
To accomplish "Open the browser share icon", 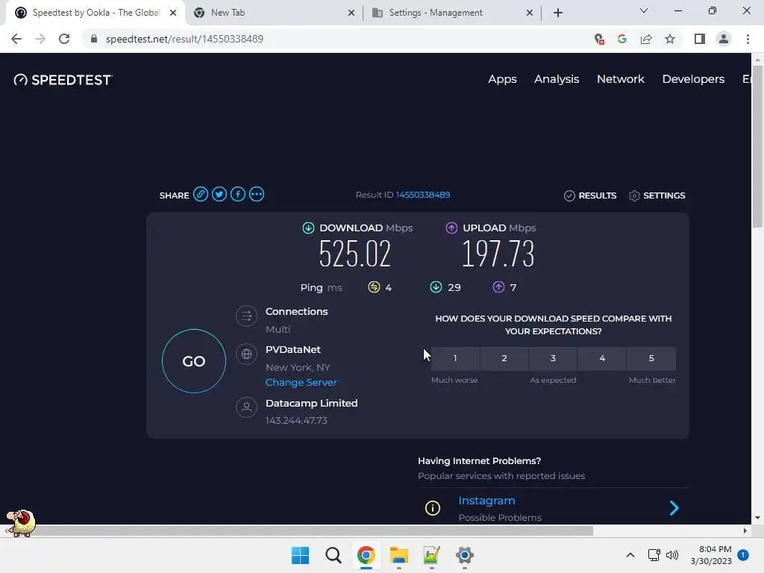I will (x=646, y=39).
